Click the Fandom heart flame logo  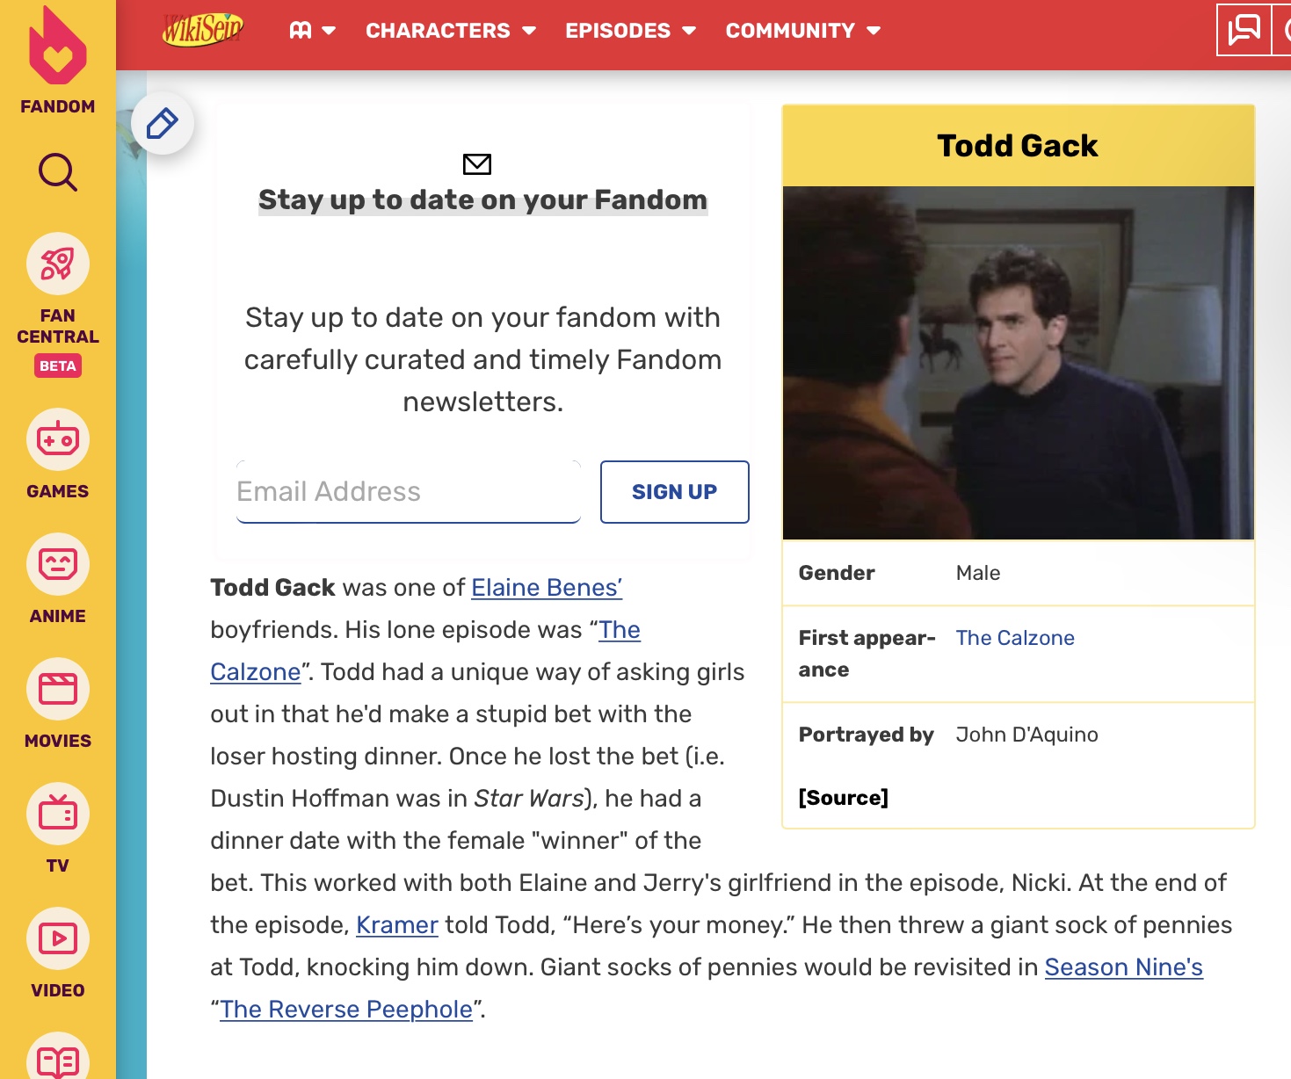58,48
